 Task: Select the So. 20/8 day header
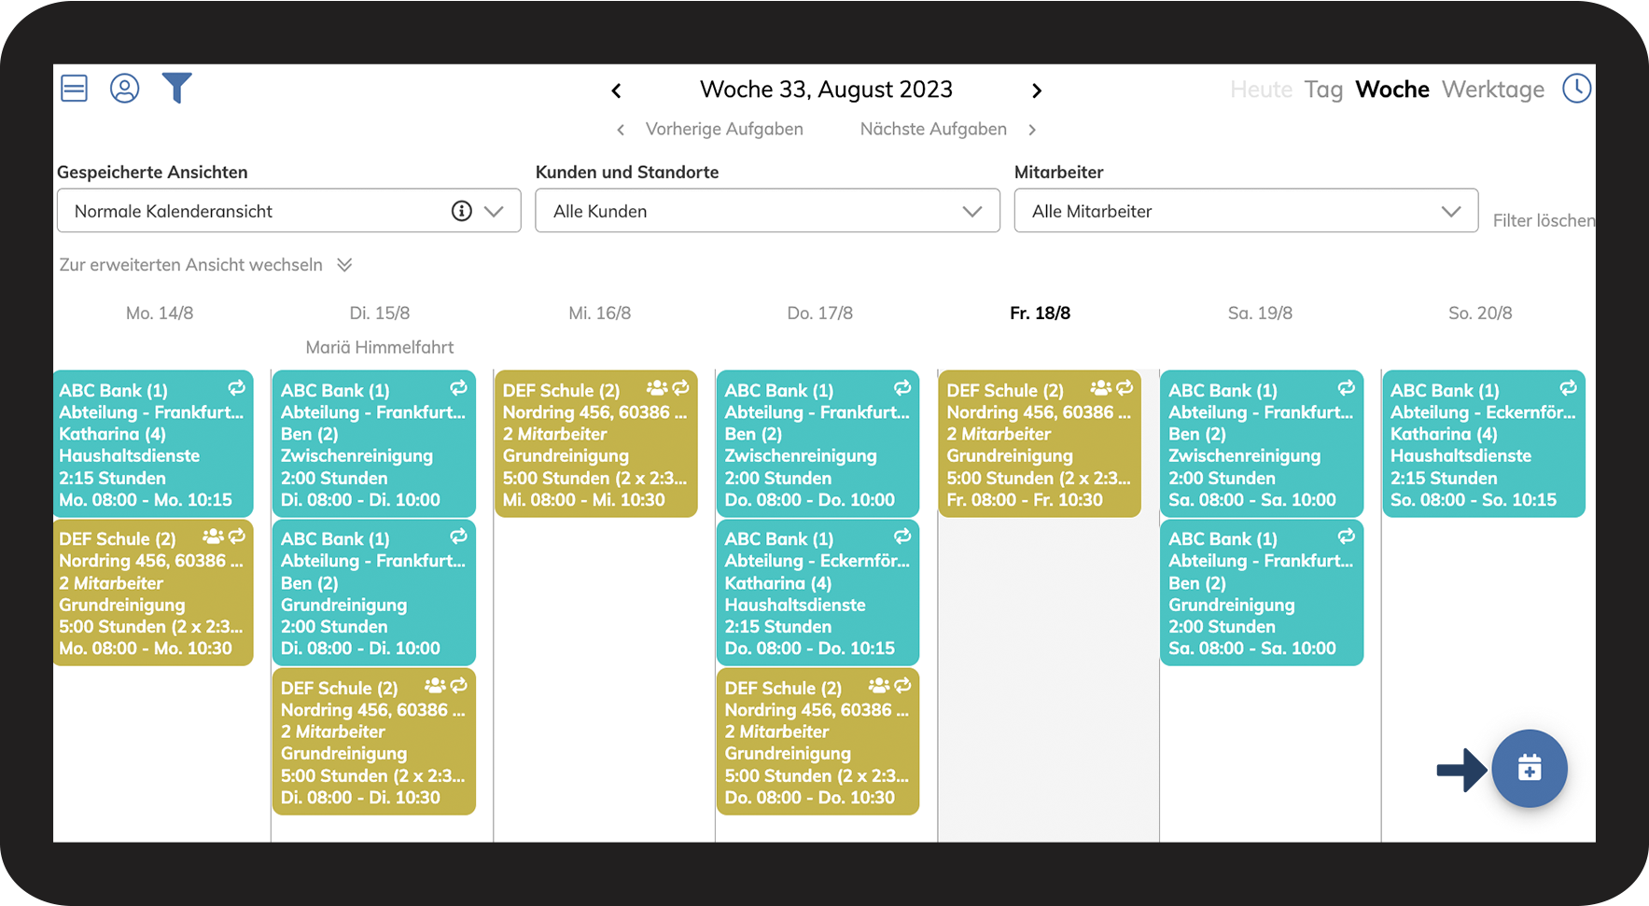pos(1480,314)
